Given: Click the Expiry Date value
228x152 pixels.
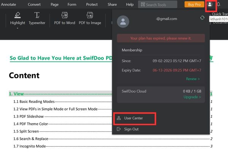Looking at the screenshot, I should coord(177,70).
